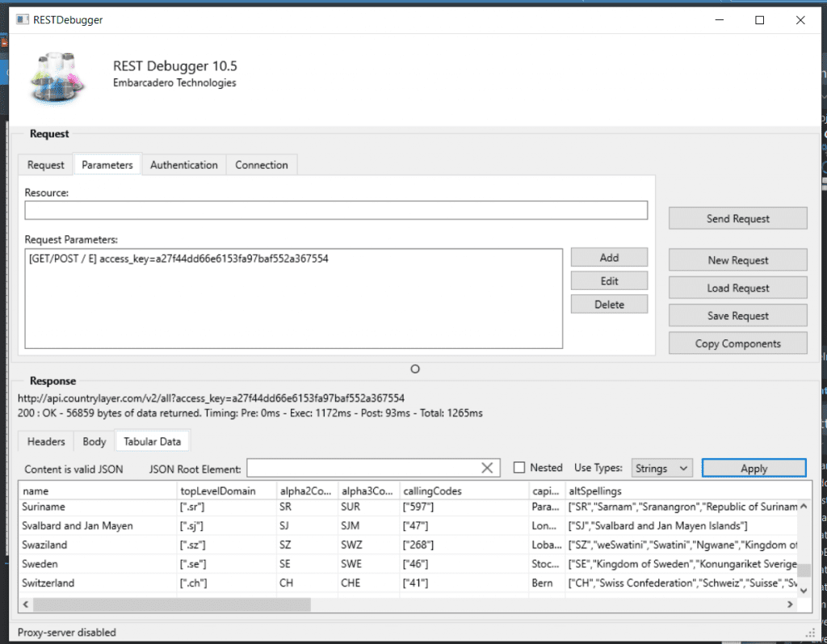
Task: Maximize the RESTDebugger window
Action: coord(759,20)
